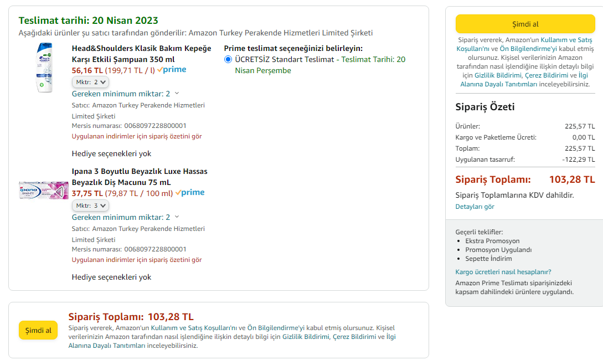603x360 pixels.
Task: Click the 37,75 TL price text
Action: point(87,193)
